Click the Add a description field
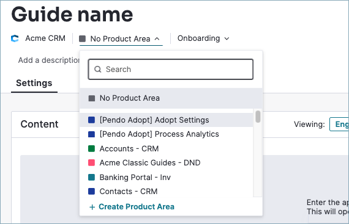Image resolution: width=349 pixels, height=224 pixels. [49, 60]
